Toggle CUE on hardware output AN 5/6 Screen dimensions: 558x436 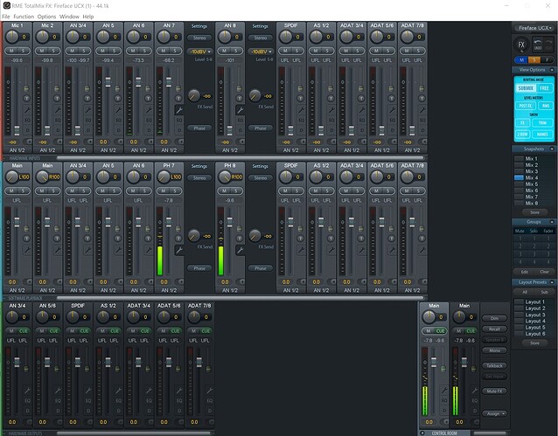(53, 331)
